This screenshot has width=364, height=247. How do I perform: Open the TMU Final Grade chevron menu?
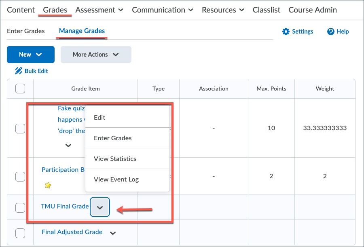(100, 207)
